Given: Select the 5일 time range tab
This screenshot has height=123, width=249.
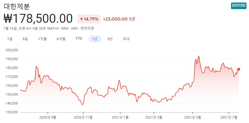Looking at the screenshot, I should tap(25, 39).
